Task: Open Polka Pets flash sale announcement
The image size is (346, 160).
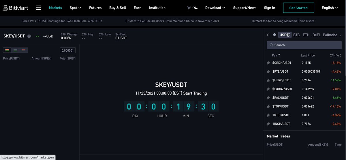Action: coord(62,21)
